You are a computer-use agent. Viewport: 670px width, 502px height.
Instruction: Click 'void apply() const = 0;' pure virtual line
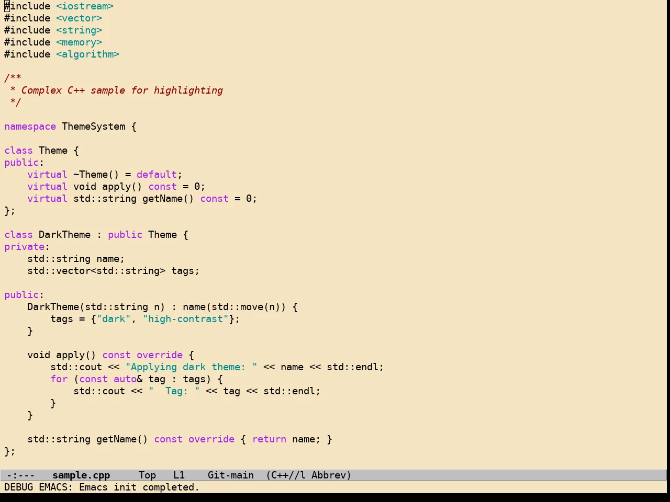pos(139,187)
